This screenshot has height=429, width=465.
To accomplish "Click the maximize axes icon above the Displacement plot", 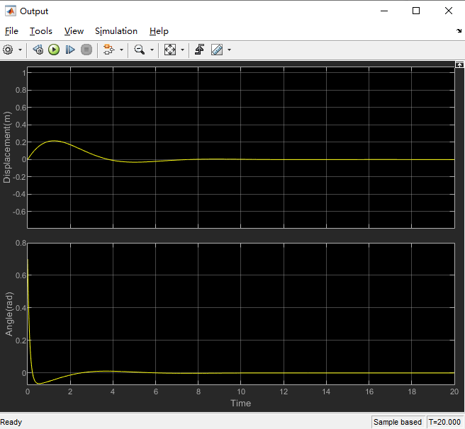I will pos(459,64).
